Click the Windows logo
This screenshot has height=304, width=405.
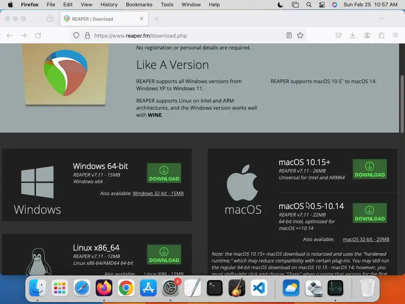38,182
